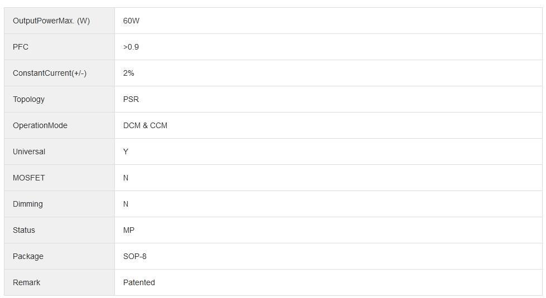546x298 pixels.
Task: Click the Dimming row label
Action: pos(28,204)
